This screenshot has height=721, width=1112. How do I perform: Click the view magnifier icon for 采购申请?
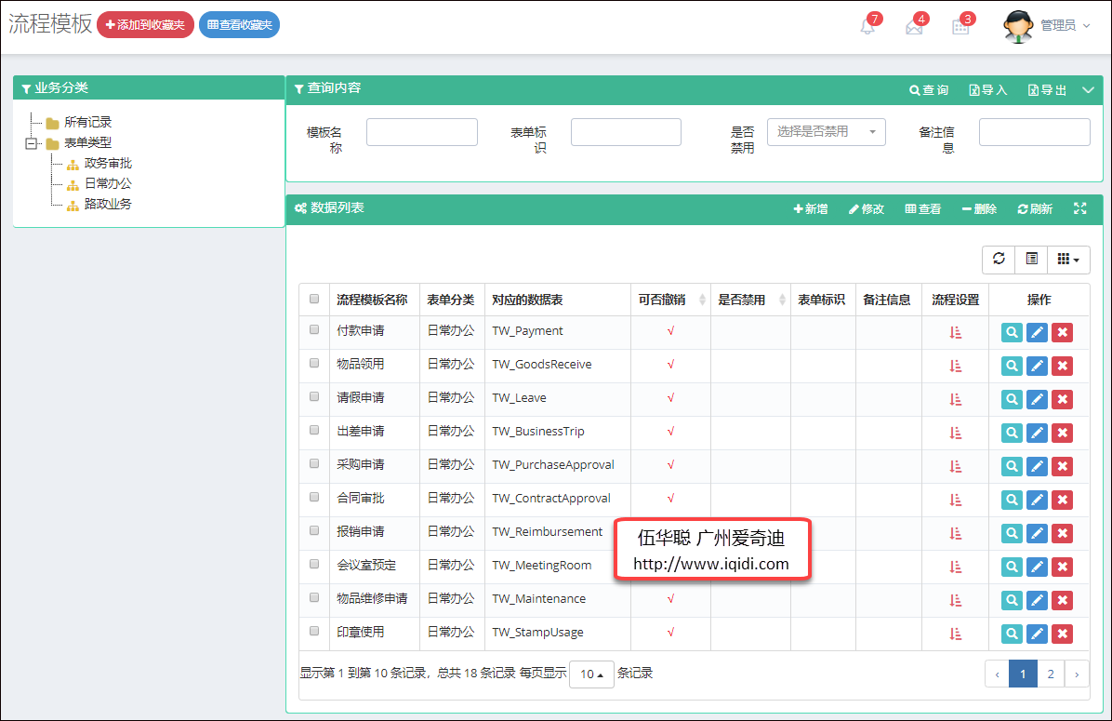click(x=1012, y=466)
